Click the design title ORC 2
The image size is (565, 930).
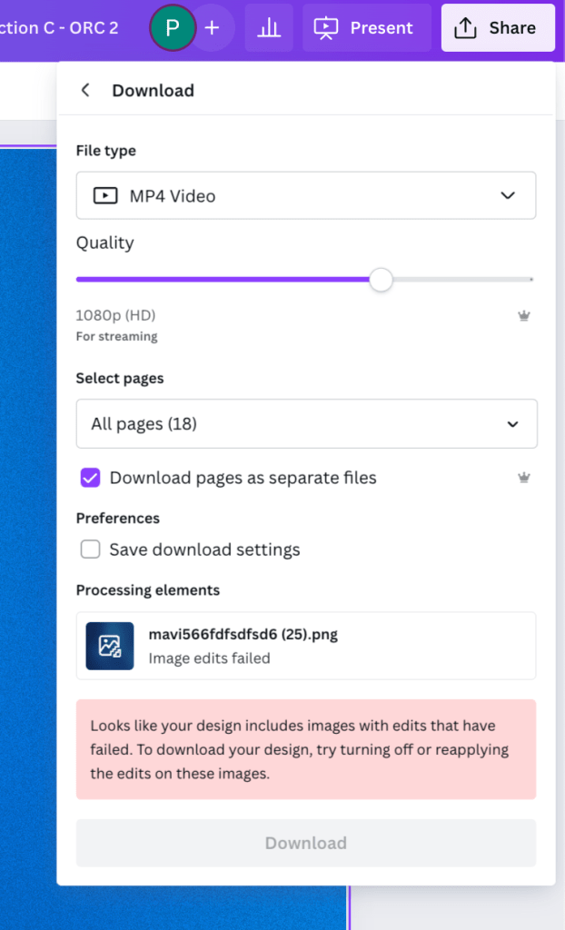tap(59, 28)
